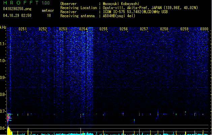Click the 0300 time marker

pyautogui.click(x=204, y=29)
